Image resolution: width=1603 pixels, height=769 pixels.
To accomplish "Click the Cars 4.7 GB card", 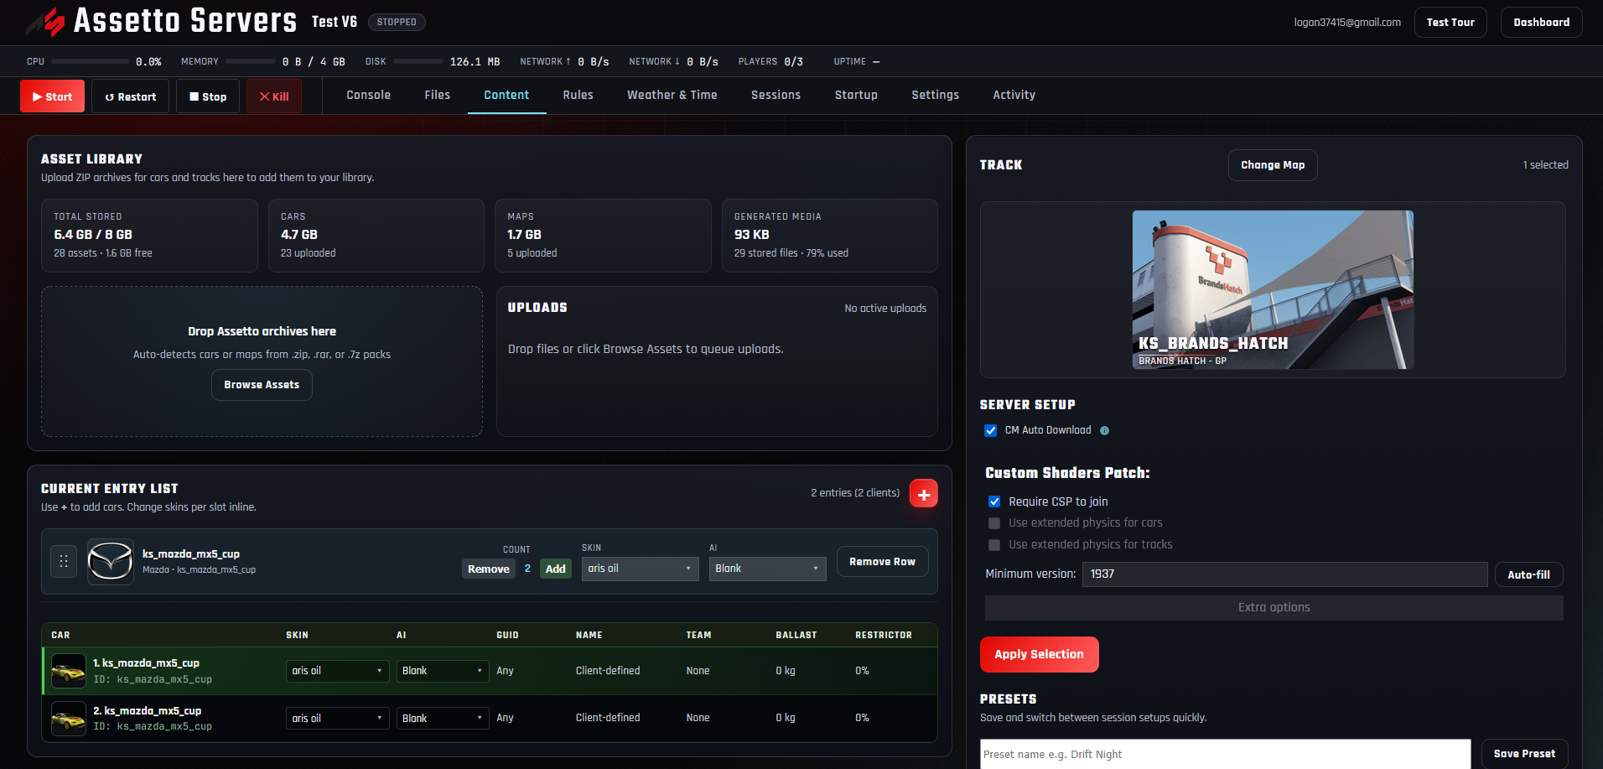I will [376, 236].
